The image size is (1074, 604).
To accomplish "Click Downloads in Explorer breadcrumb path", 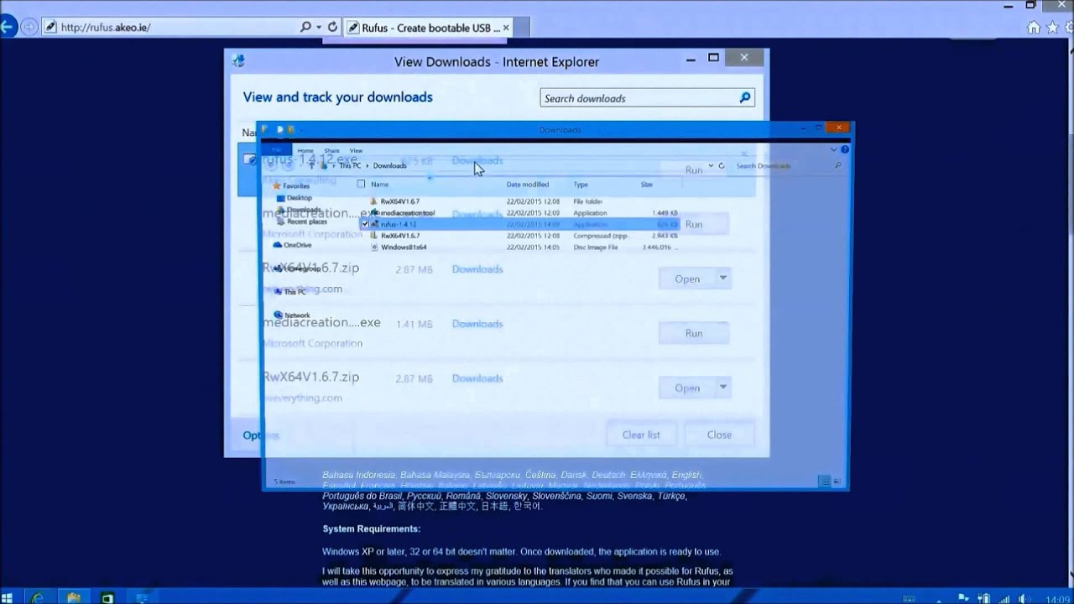I will click(390, 166).
